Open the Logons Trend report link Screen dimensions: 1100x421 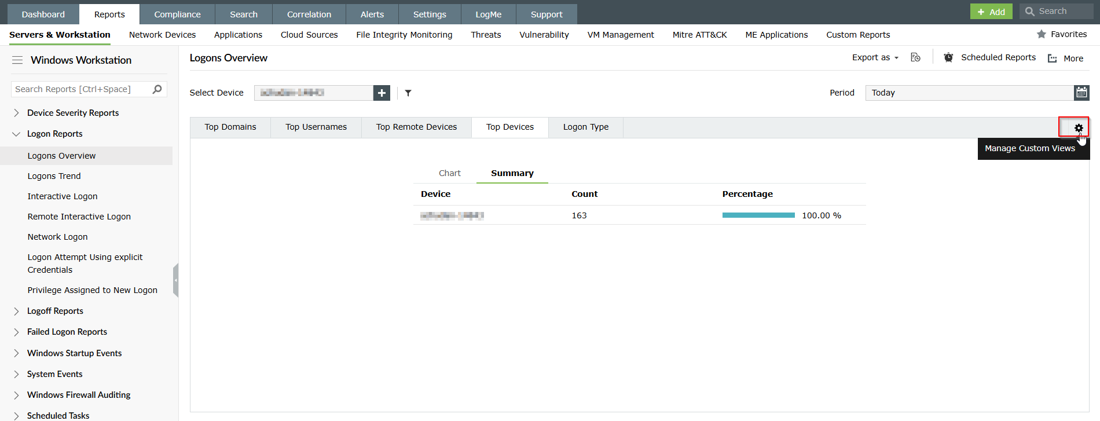pyautogui.click(x=54, y=176)
